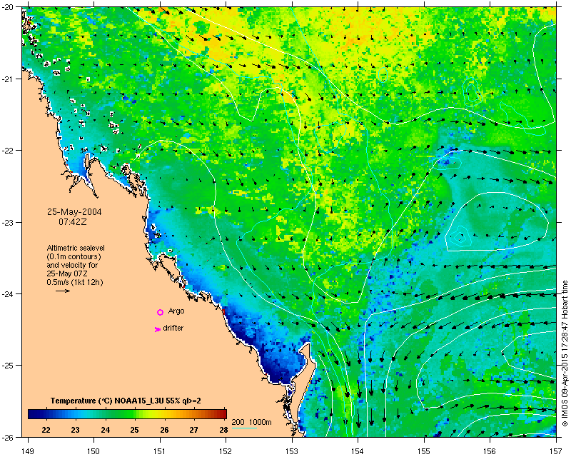Click the color bar tick label 28
571x457 pixels.
[223, 430]
